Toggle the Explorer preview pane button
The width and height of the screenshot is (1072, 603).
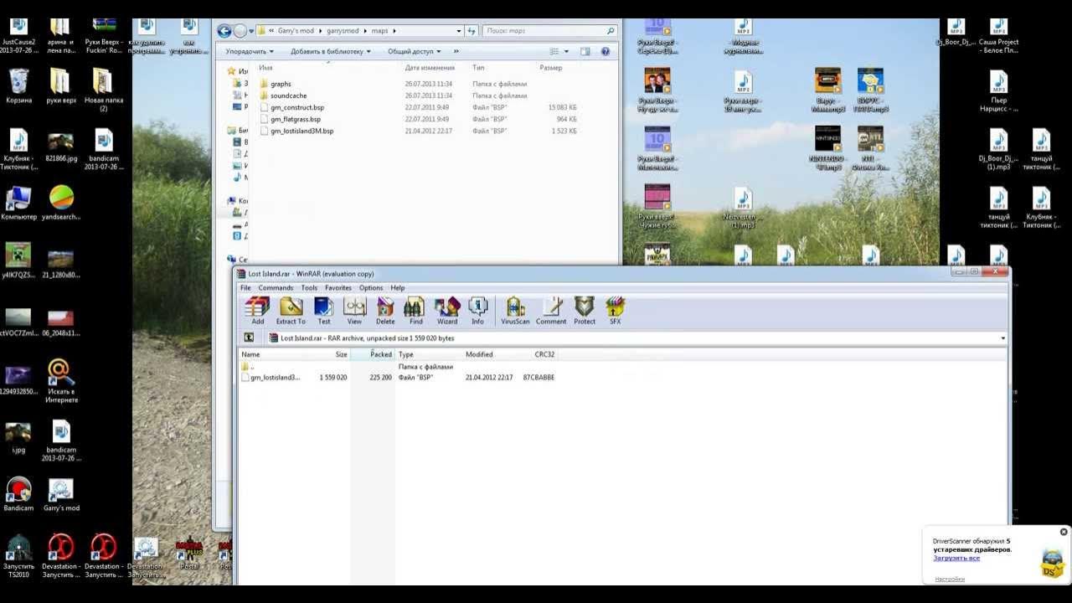tap(585, 51)
